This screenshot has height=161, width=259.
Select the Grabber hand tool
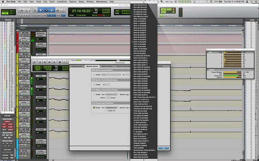click(52, 10)
